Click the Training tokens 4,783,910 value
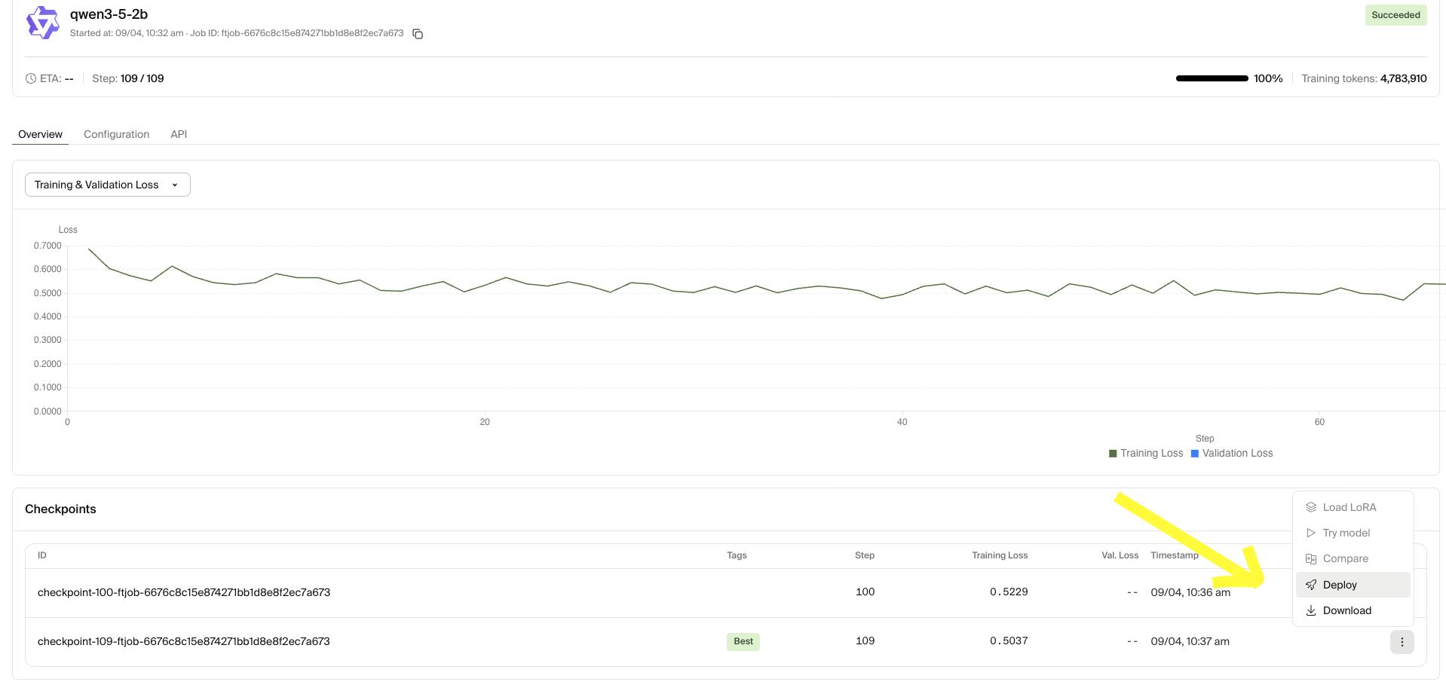 pyautogui.click(x=1403, y=78)
